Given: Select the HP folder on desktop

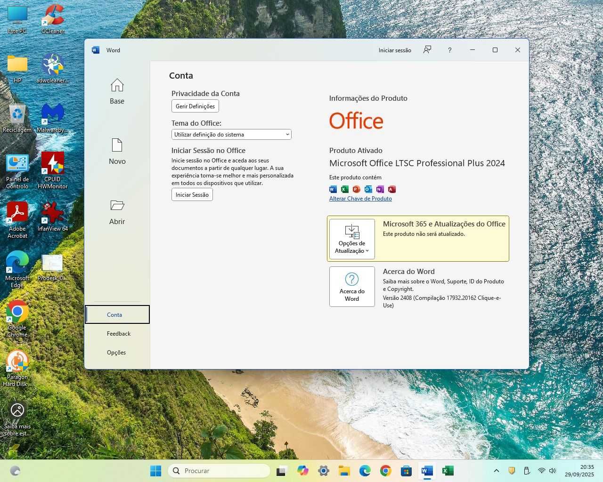Looking at the screenshot, I should [x=17, y=69].
